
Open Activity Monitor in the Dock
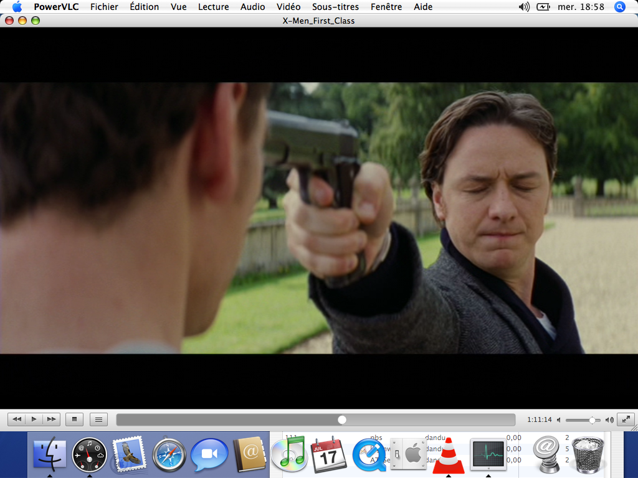point(488,454)
